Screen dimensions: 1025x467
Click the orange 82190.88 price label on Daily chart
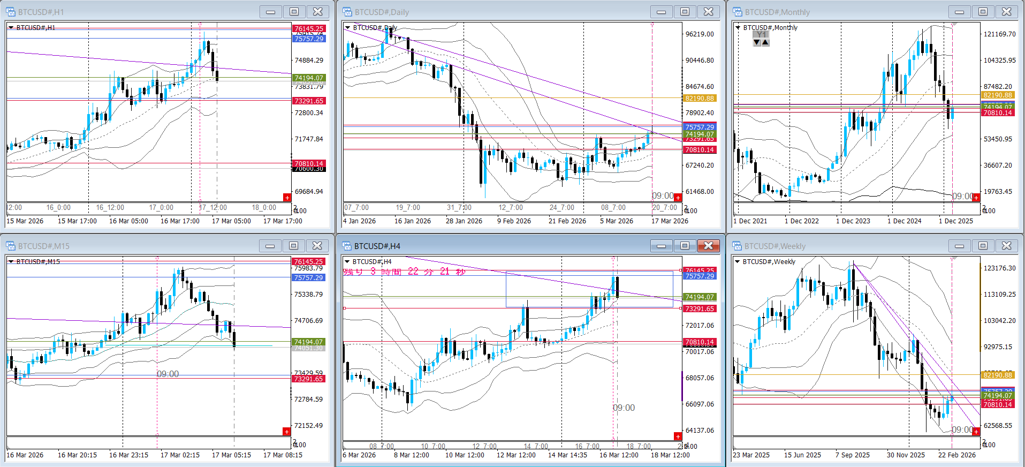[x=699, y=98]
